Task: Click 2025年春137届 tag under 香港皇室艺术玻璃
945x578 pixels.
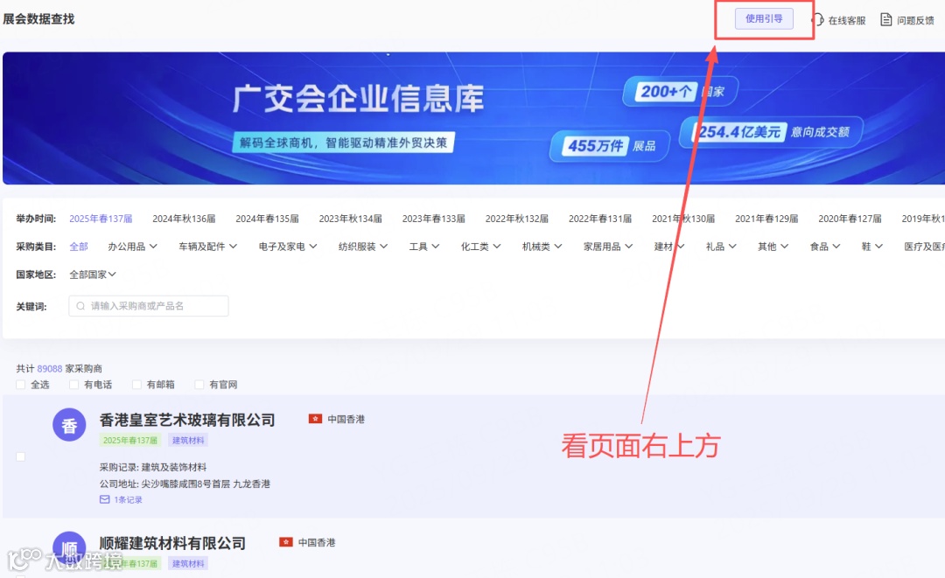Action: (x=130, y=440)
